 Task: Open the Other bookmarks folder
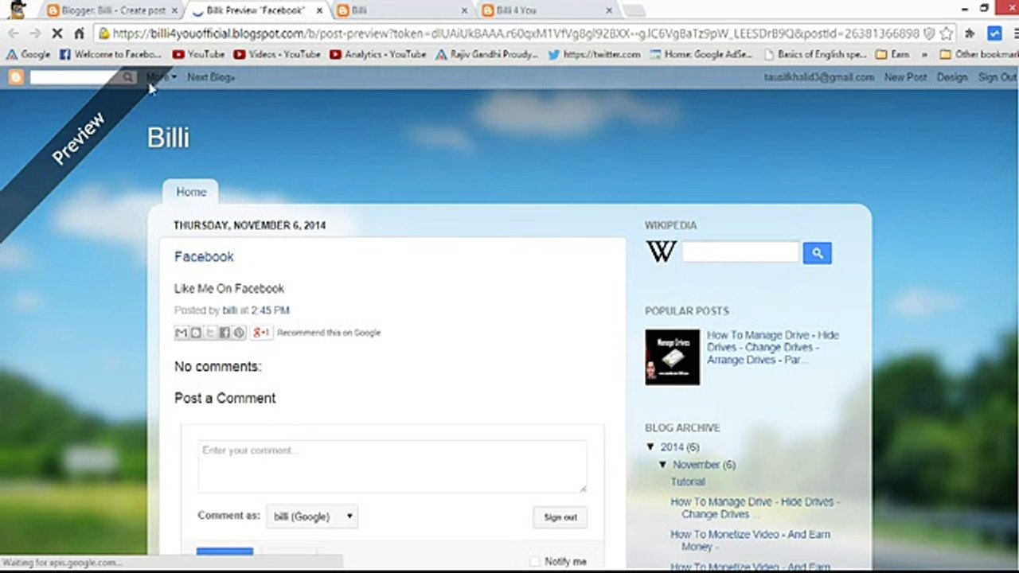pos(978,54)
